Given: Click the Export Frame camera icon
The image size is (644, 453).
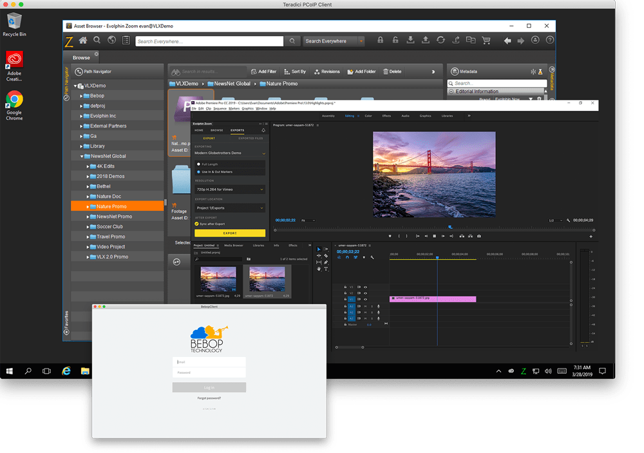Looking at the screenshot, I should coord(479,236).
